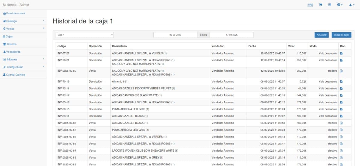This screenshot has width=360, height=166.
Task: Open document icon for INV-89-14 return
Action: (x=341, y=116)
